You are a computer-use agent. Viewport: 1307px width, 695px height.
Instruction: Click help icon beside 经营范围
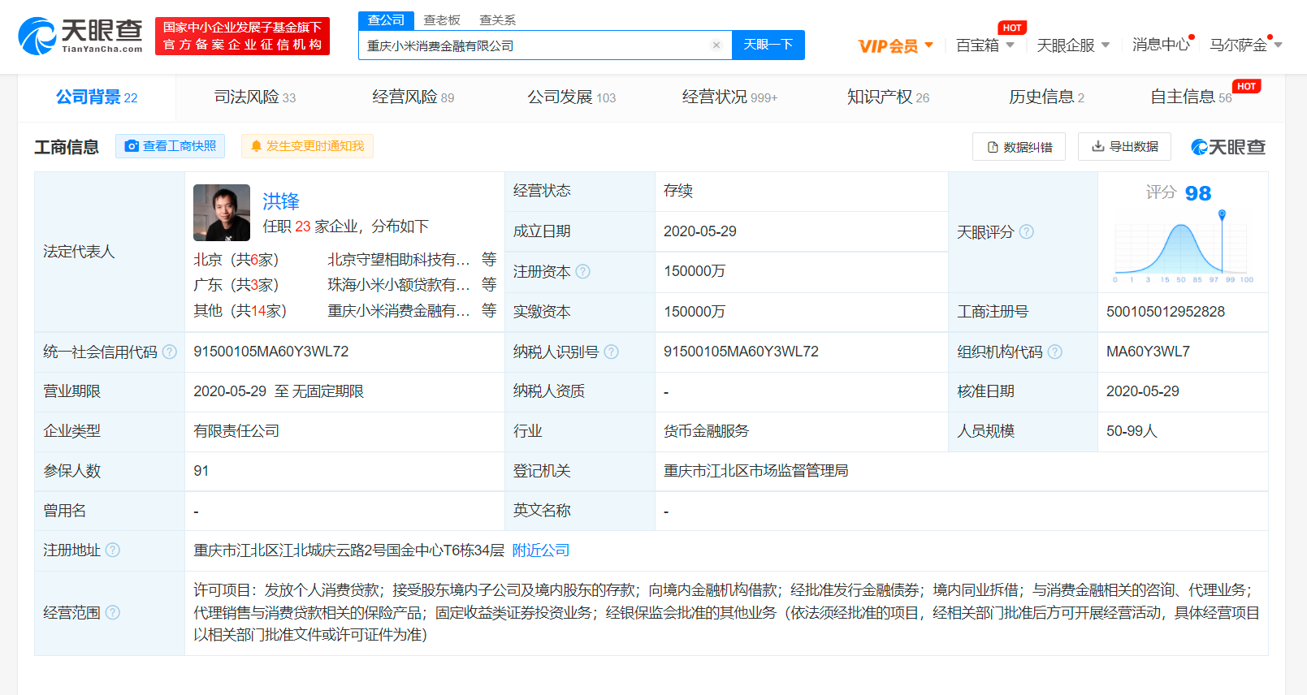[113, 612]
